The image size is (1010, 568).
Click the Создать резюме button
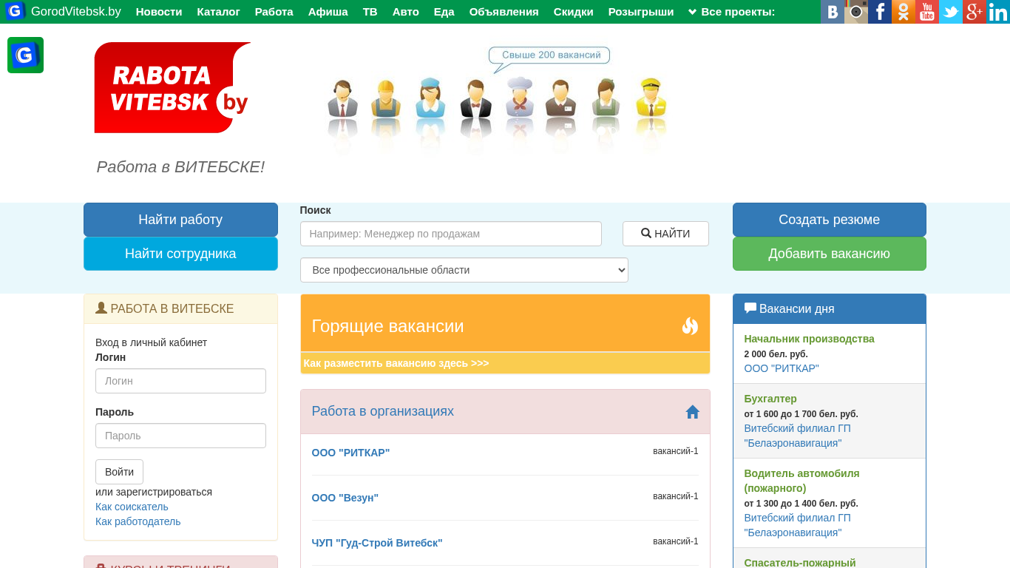point(830,220)
